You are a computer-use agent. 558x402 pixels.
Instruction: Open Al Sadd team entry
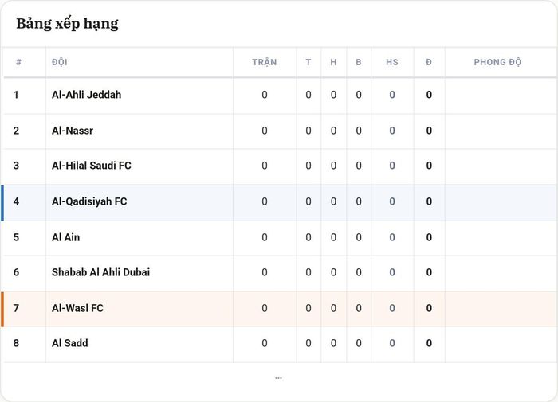coord(70,343)
